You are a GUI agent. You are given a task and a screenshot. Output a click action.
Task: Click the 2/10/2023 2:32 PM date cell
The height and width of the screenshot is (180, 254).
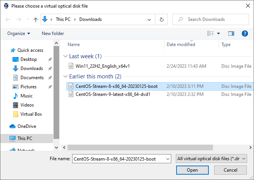coord(185,94)
